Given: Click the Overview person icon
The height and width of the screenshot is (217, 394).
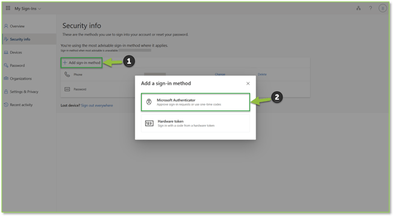Looking at the screenshot, I should (6, 26).
